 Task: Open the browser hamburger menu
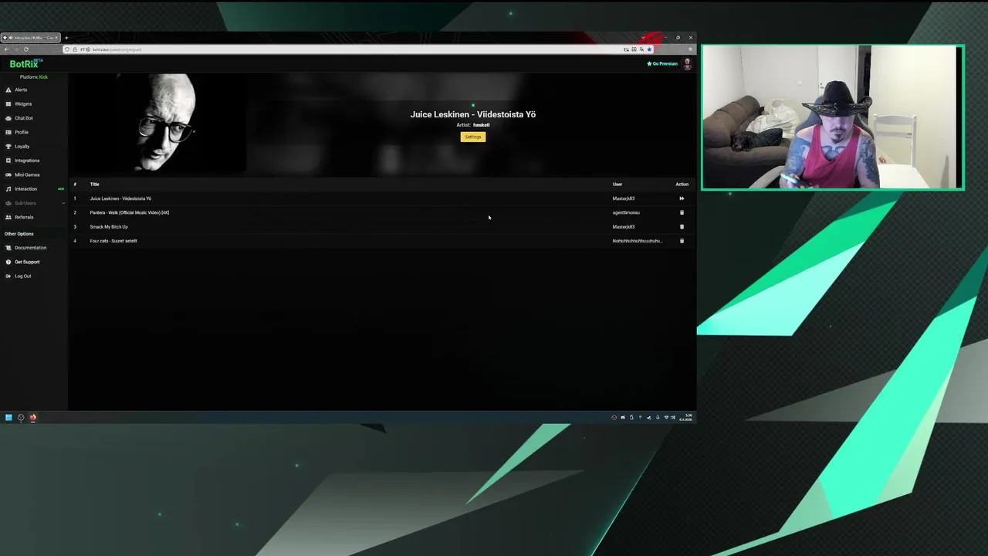(690, 49)
